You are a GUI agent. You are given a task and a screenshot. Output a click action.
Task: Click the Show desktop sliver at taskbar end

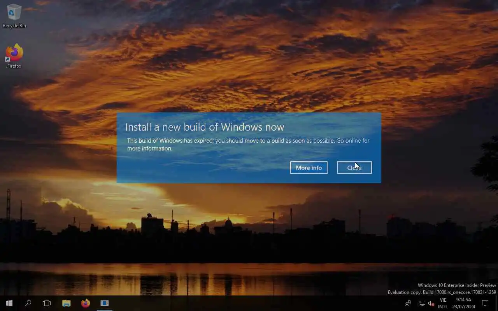pyautogui.click(x=497, y=303)
